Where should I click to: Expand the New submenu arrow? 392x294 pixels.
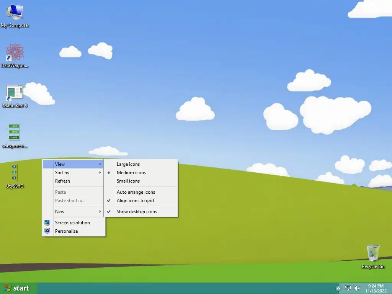(x=100, y=211)
